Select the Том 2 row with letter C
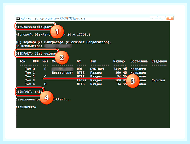This screenshot has width=190, height=144. pyautogui.click(x=85, y=77)
